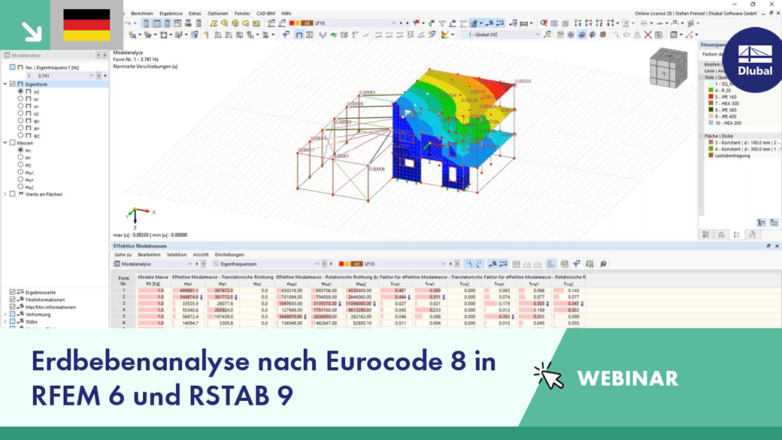Click the navigator panel toggle icon in toolbar
Viewport: 782px width, 440px height.
[146, 23]
